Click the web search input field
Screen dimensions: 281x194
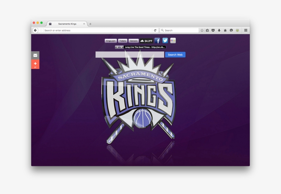pos(130,55)
